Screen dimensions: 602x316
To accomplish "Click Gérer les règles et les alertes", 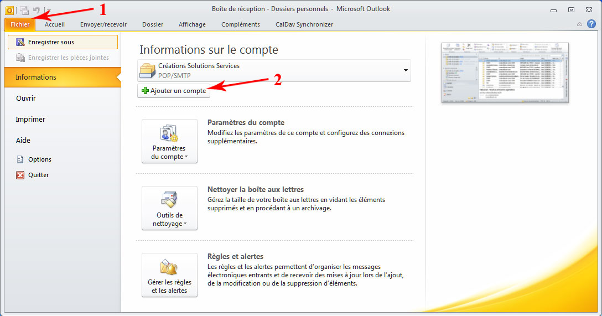I will 169,275.
